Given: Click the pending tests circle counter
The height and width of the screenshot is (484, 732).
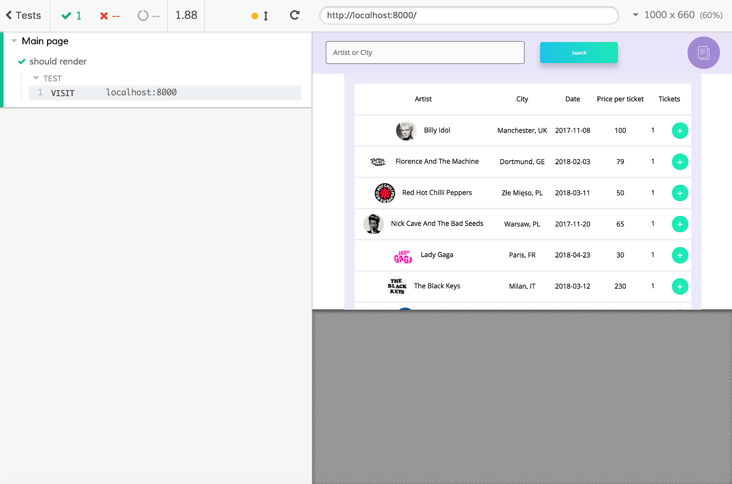Looking at the screenshot, I should coord(149,16).
